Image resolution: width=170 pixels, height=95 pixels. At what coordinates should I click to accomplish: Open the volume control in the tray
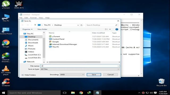point(151,93)
